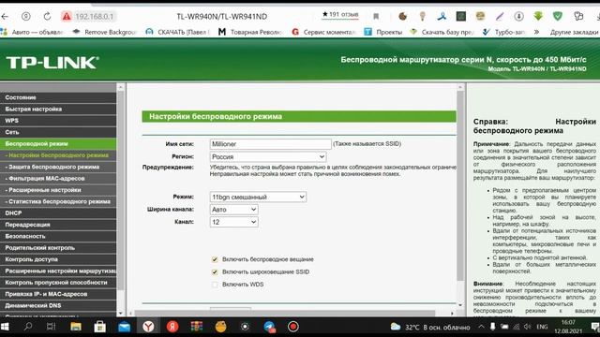Open File Explorer from the taskbar
The height and width of the screenshot is (337, 600).
(76, 327)
